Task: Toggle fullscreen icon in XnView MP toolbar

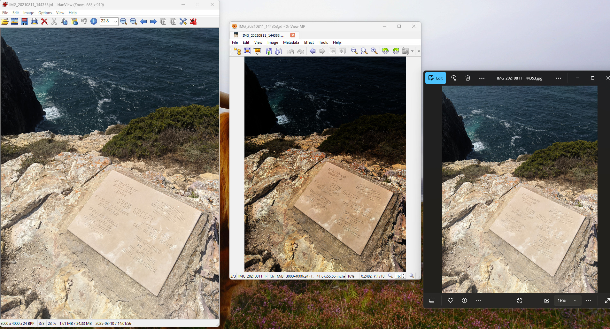Action: click(247, 51)
